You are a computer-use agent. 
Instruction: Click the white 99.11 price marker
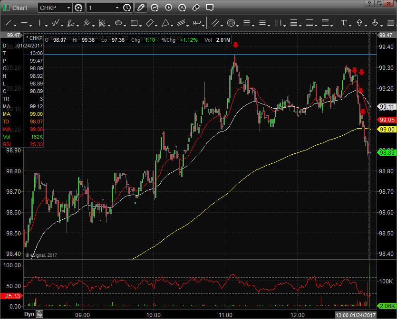pyautogui.click(x=387, y=107)
